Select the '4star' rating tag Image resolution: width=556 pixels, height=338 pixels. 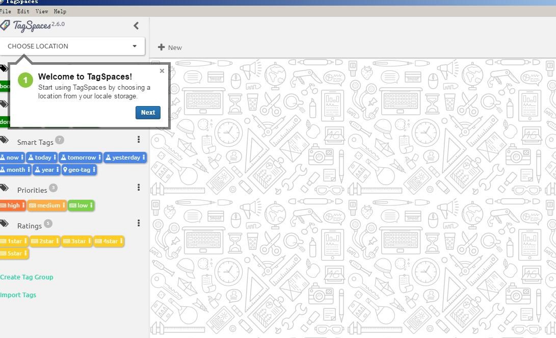point(109,241)
